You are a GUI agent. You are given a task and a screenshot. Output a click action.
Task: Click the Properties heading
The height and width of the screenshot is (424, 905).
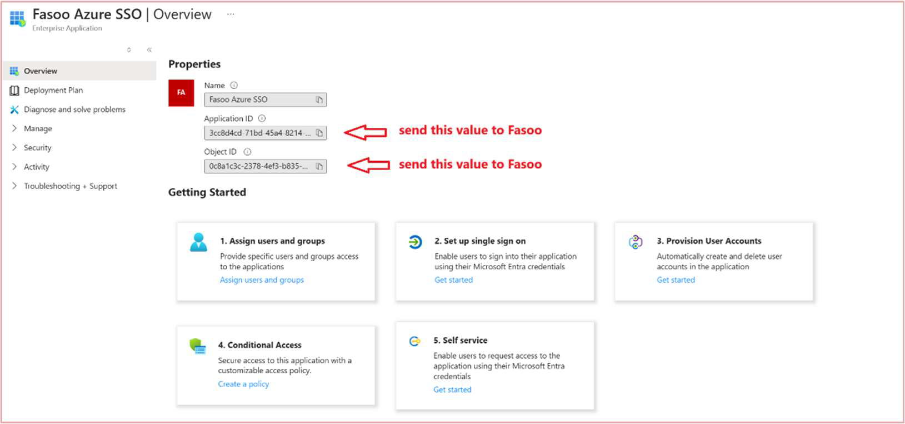pos(194,64)
